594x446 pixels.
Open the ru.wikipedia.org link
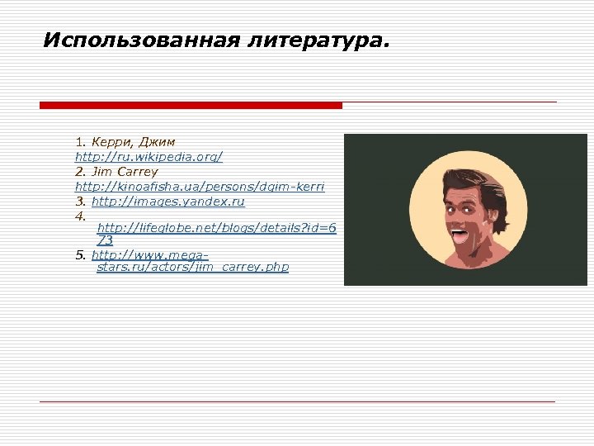point(148,157)
